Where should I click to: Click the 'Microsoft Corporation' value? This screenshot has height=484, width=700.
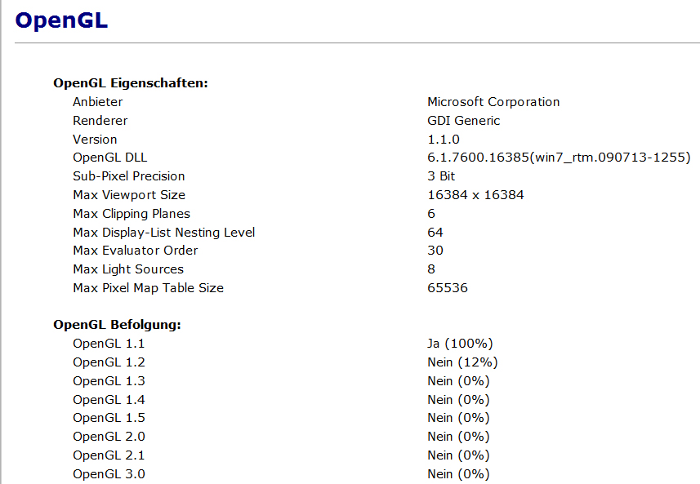pyautogui.click(x=493, y=102)
